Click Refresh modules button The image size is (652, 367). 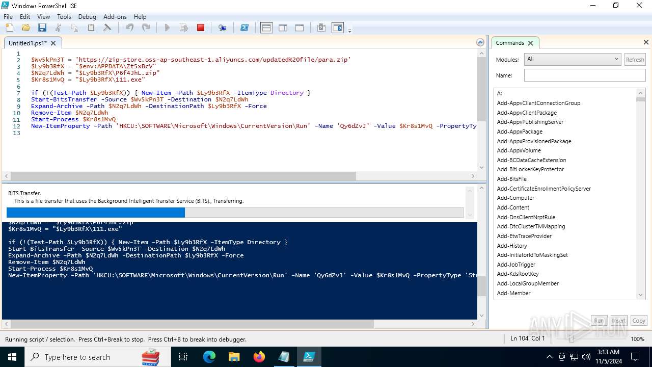(x=635, y=60)
